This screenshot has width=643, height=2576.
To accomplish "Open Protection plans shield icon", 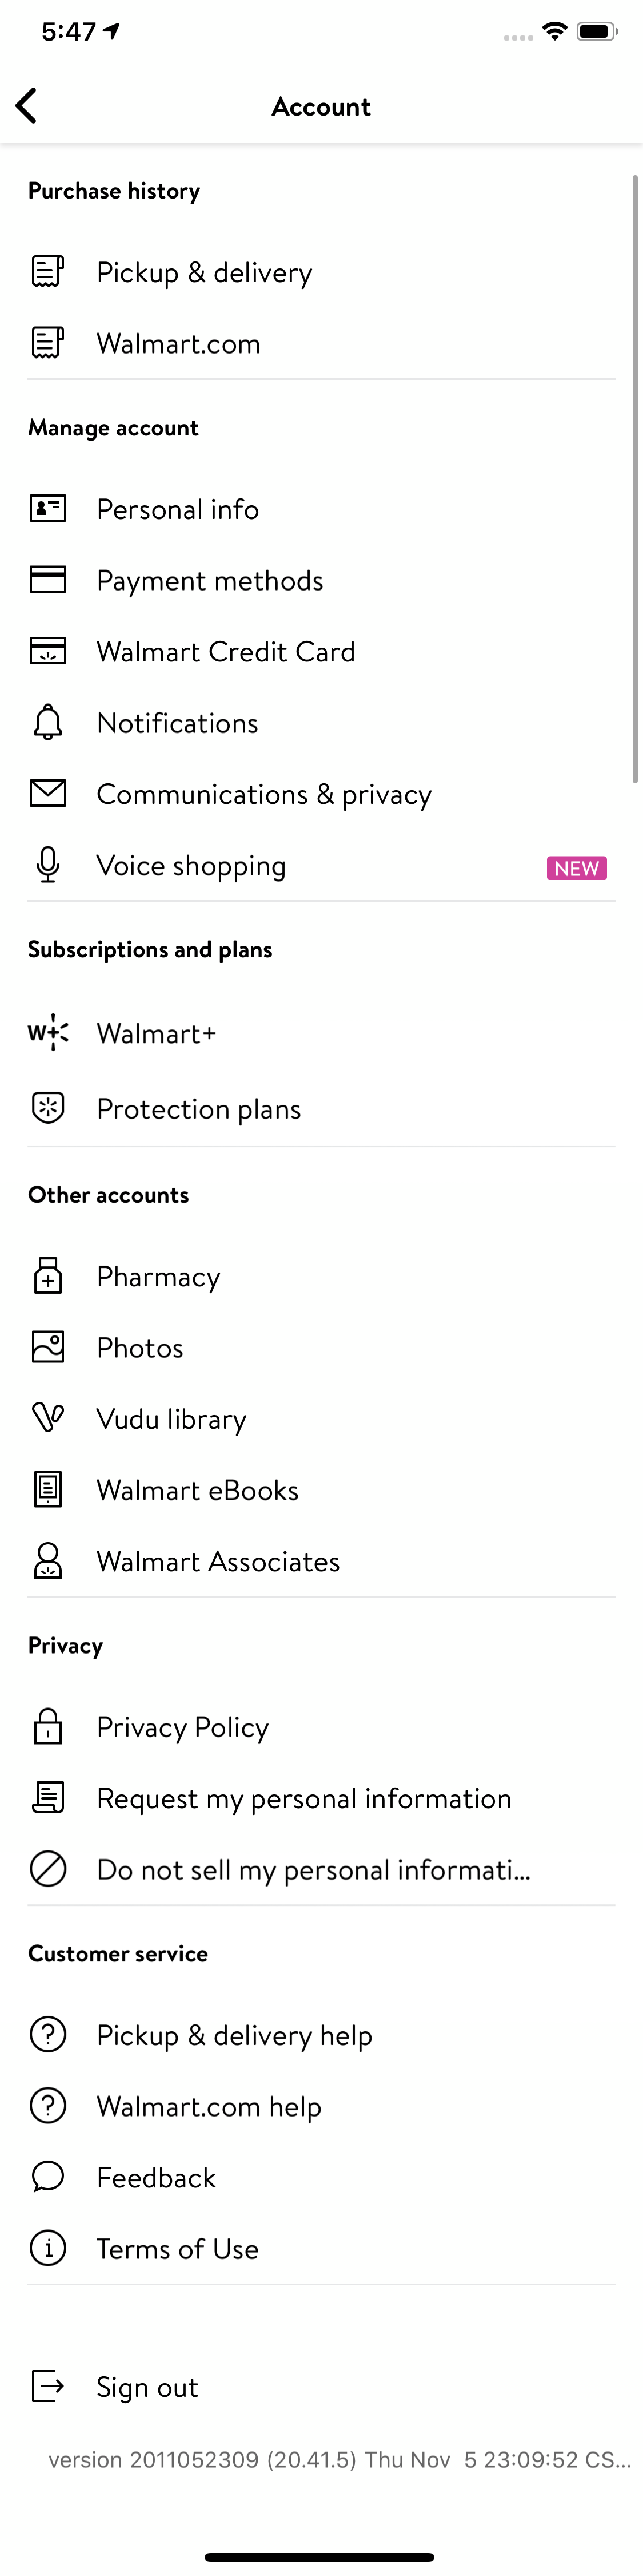I will [x=47, y=1108].
